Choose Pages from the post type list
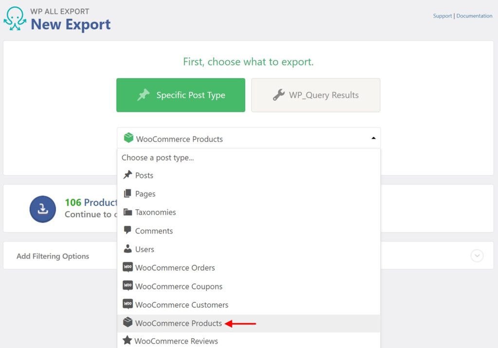Screen dimensions: 498x348 (249, 194)
